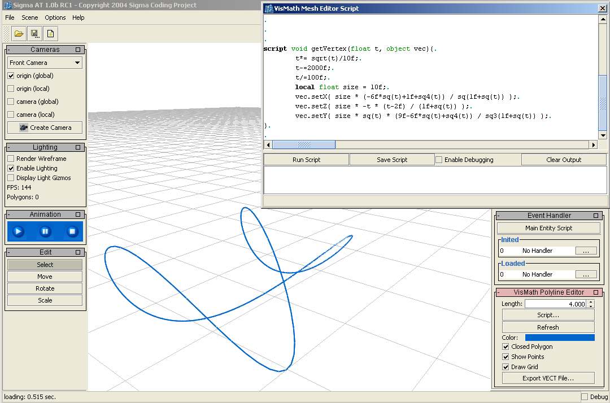Browse handler for Inited event

tap(586, 251)
